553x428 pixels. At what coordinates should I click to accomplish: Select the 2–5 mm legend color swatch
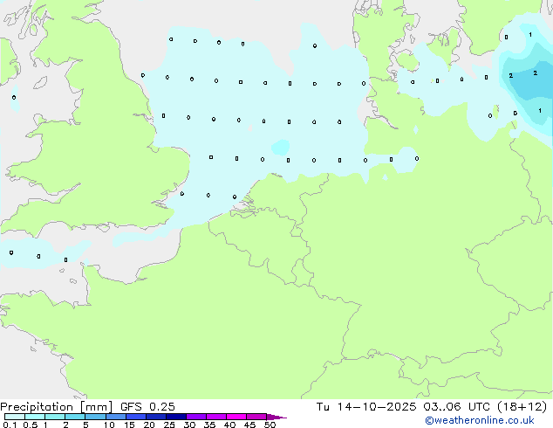[x=75, y=417]
